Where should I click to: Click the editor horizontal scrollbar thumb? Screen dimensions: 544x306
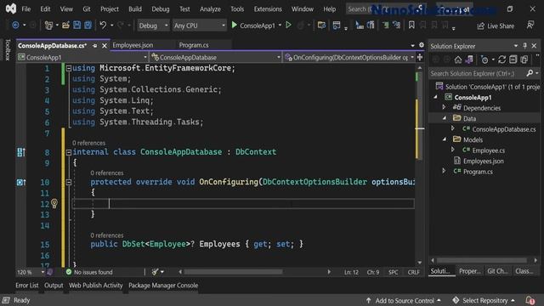click(233, 272)
